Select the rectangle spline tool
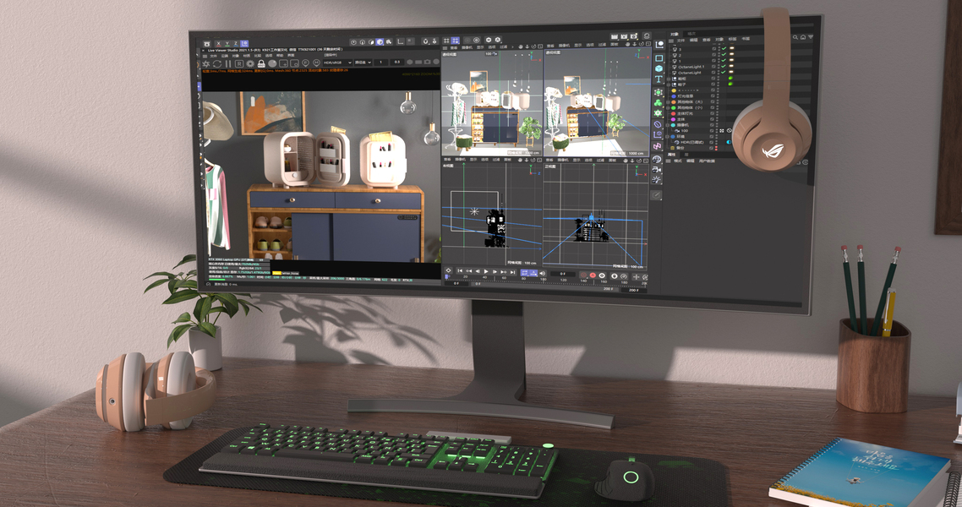This screenshot has height=507, width=962. click(x=659, y=58)
